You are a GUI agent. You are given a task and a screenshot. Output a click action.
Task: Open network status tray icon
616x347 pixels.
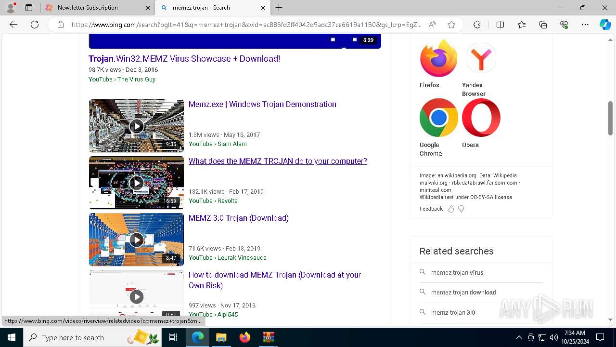542,337
